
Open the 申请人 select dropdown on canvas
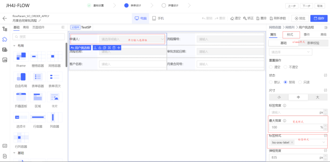point(132,39)
